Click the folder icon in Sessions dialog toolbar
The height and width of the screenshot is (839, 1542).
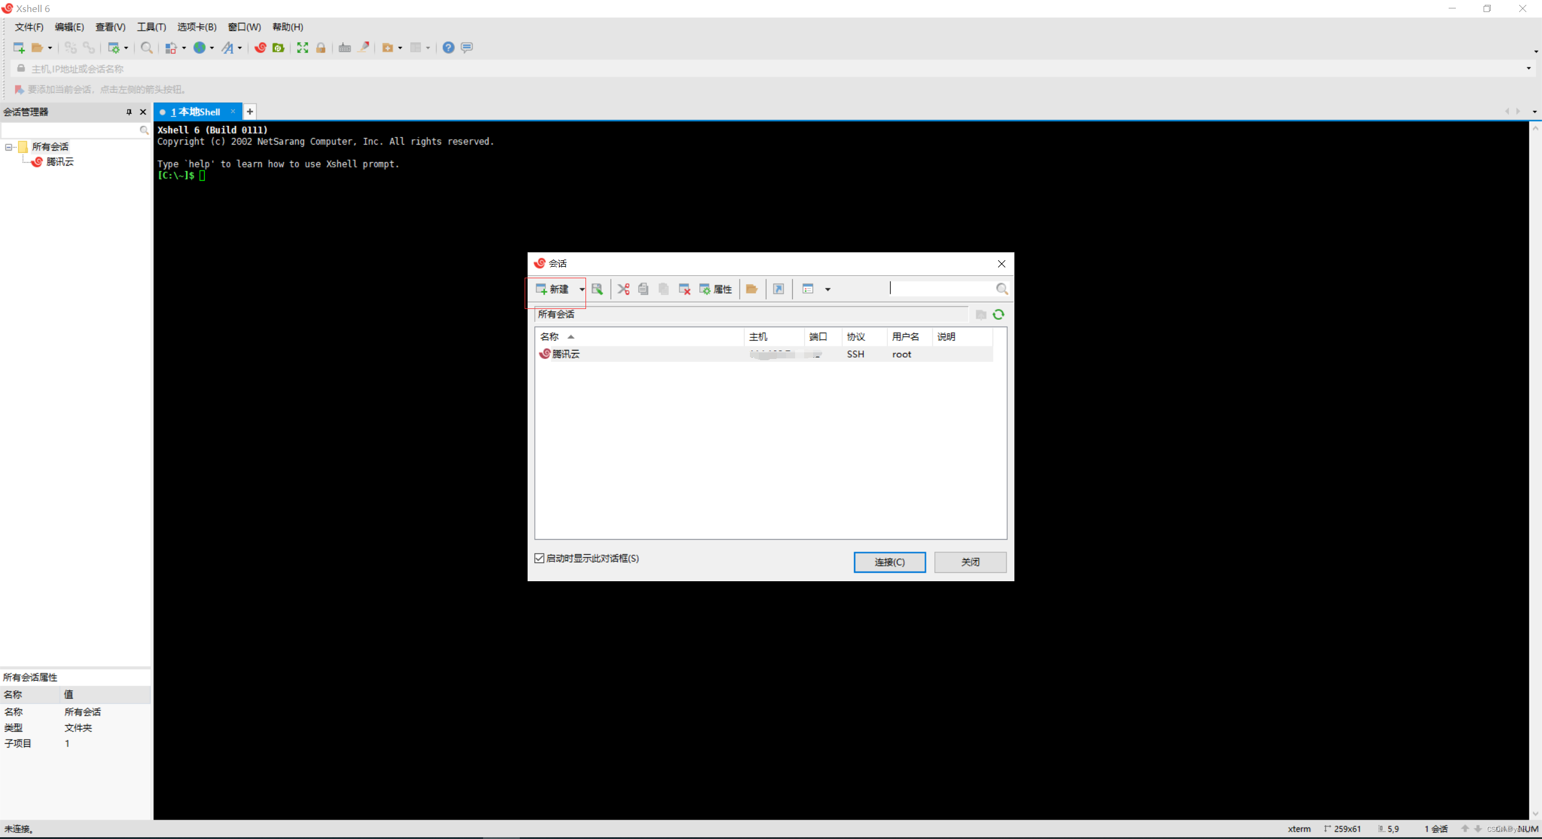pos(752,289)
